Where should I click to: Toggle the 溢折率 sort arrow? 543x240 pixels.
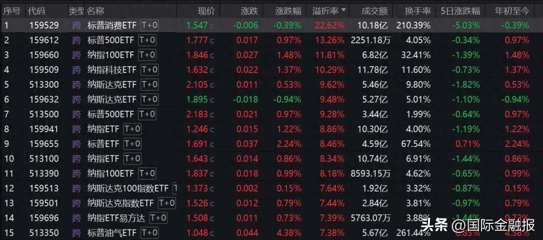coord(344,10)
